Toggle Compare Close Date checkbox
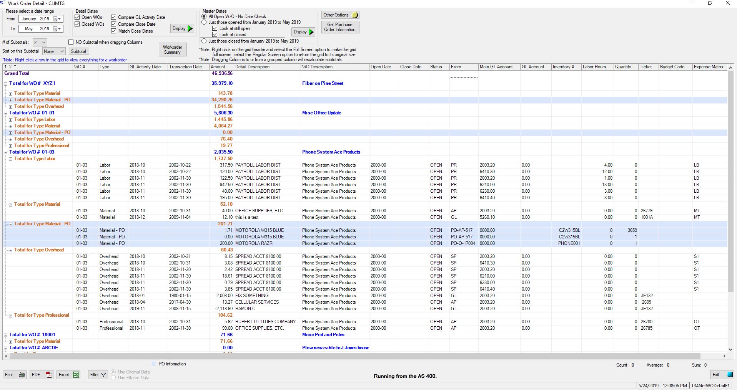Viewport: 737px width, 390px height. point(114,24)
